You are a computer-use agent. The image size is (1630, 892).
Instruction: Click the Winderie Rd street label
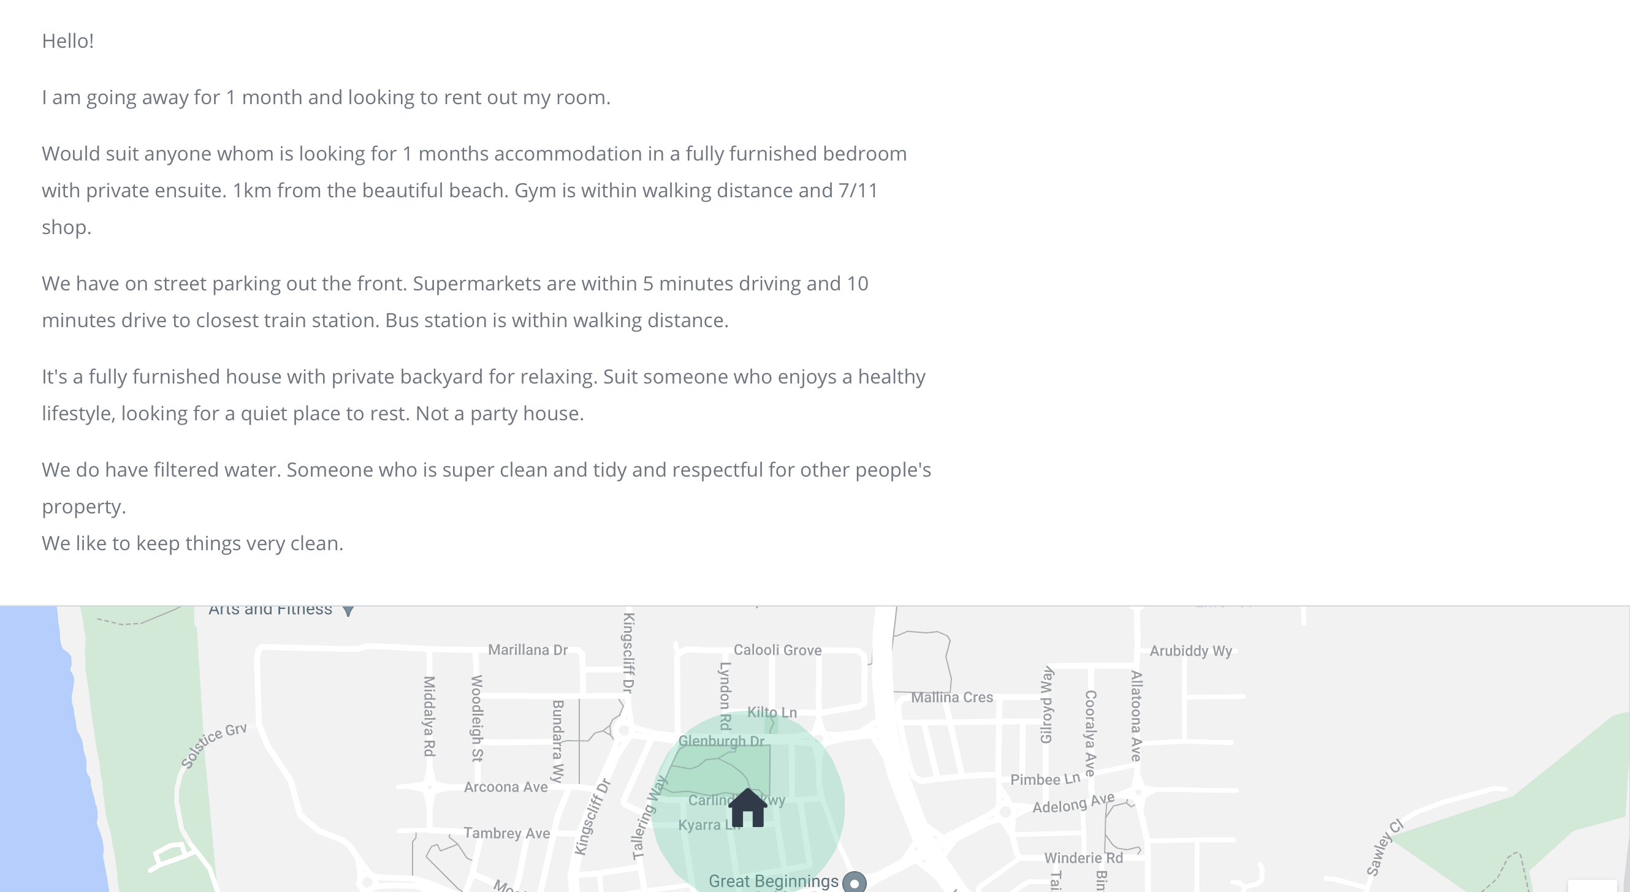click(x=1083, y=858)
